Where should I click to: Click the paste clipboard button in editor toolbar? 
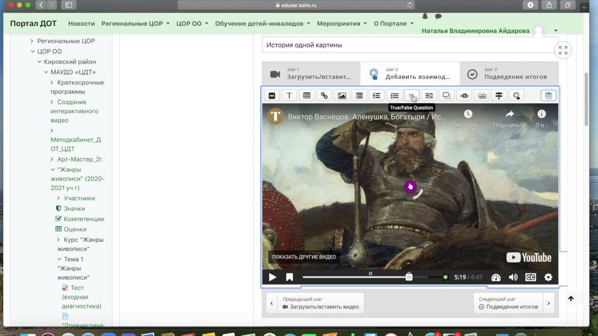point(548,96)
